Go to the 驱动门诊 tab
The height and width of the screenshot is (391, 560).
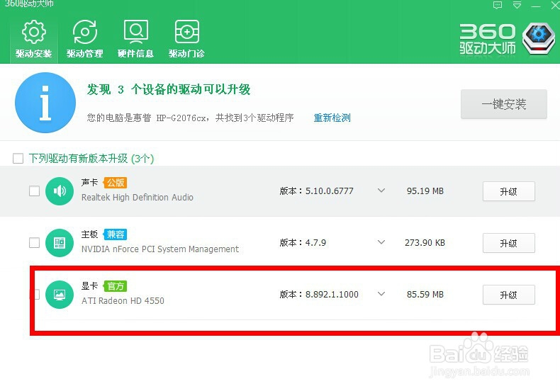pyautogui.click(x=187, y=39)
